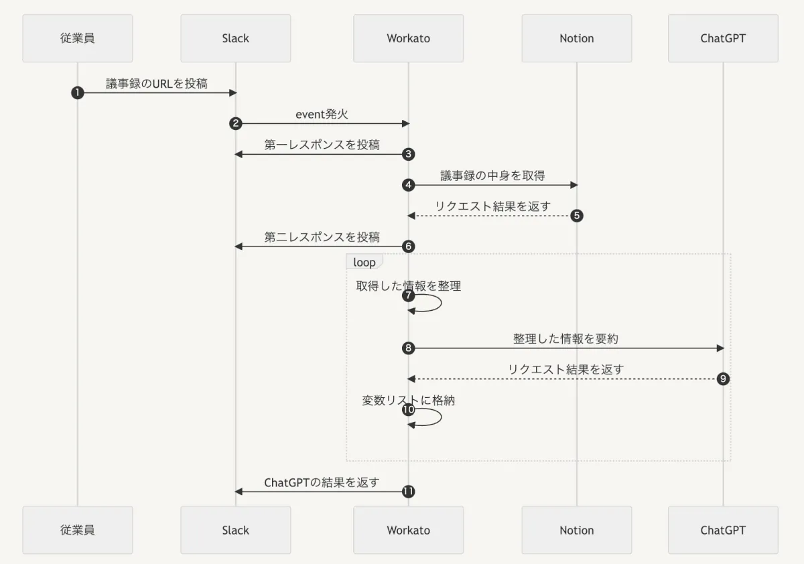Image resolution: width=804 pixels, height=564 pixels.
Task: Click the loop frame label
Action: click(x=364, y=262)
